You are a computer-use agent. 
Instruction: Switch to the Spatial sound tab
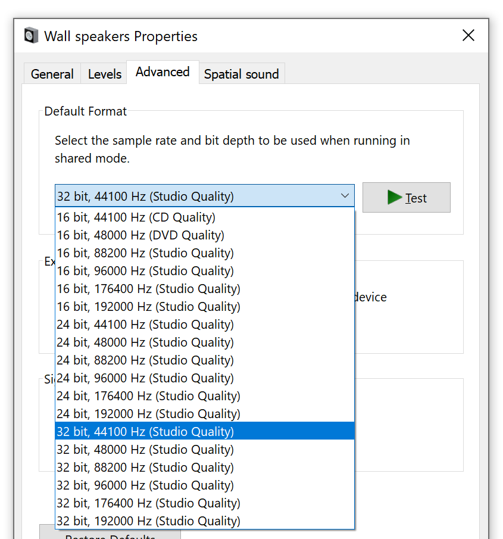tap(241, 74)
